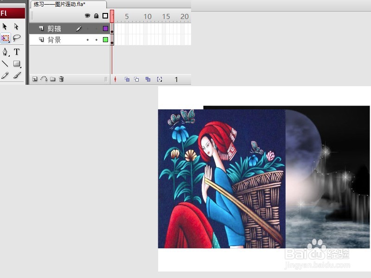Click frame 15 on the timeline ruler
This screenshot has height=278, width=371.
point(166,17)
